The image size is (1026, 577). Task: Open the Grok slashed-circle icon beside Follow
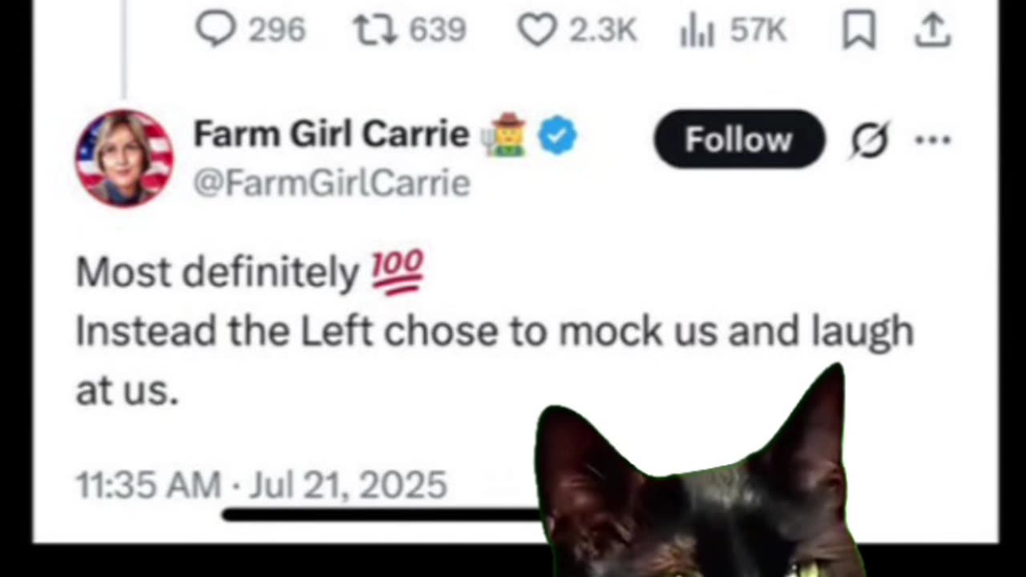point(870,139)
